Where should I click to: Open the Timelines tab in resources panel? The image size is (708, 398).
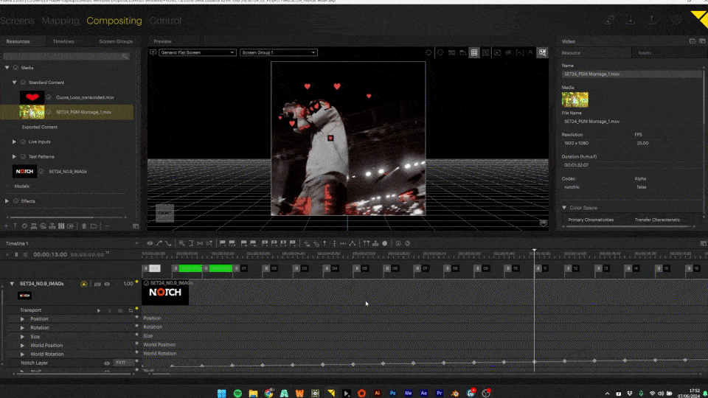pyautogui.click(x=63, y=41)
